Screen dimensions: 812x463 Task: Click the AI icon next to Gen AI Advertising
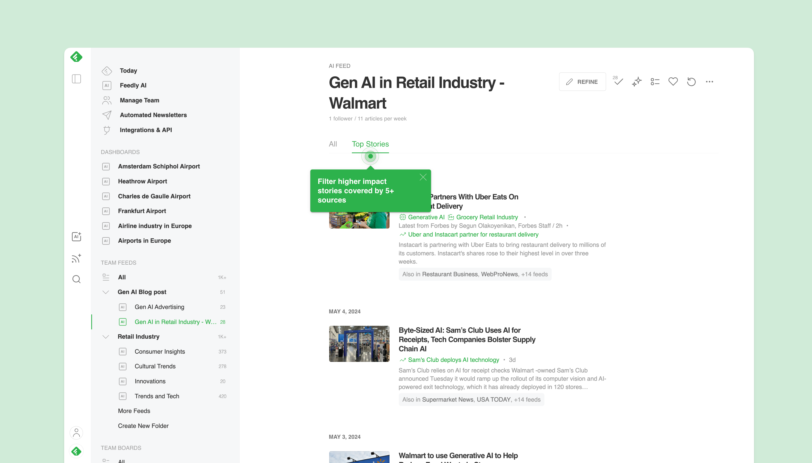click(123, 307)
